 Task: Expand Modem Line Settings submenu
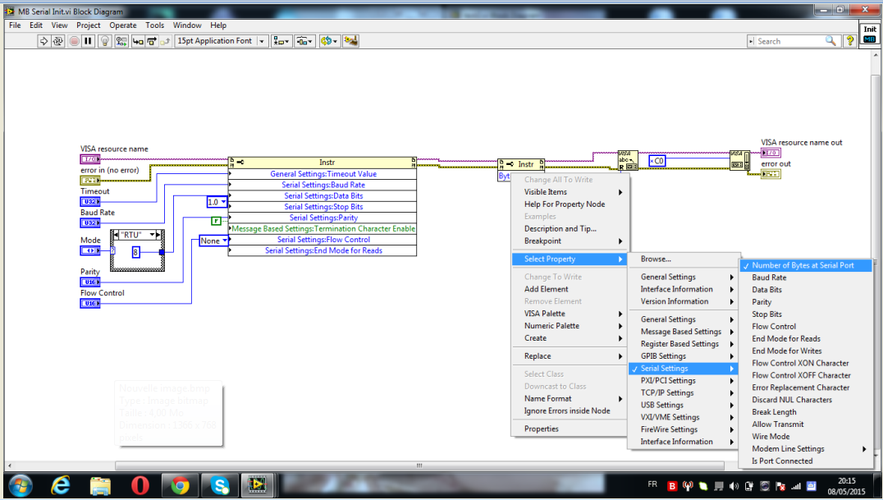(x=806, y=449)
